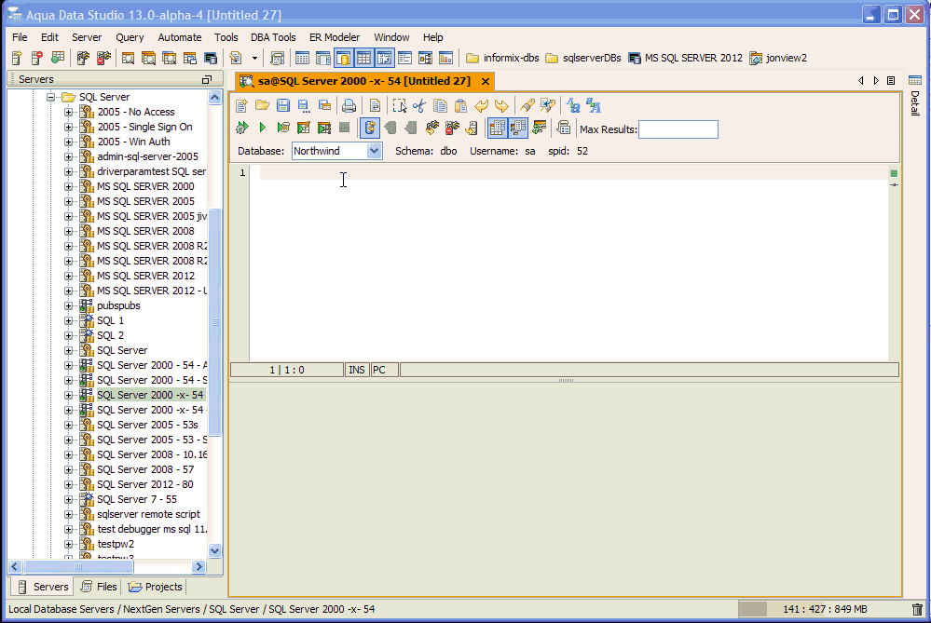Collapse the SQL Server folder node
Viewport: 931px width, 623px height.
pyautogui.click(x=51, y=97)
